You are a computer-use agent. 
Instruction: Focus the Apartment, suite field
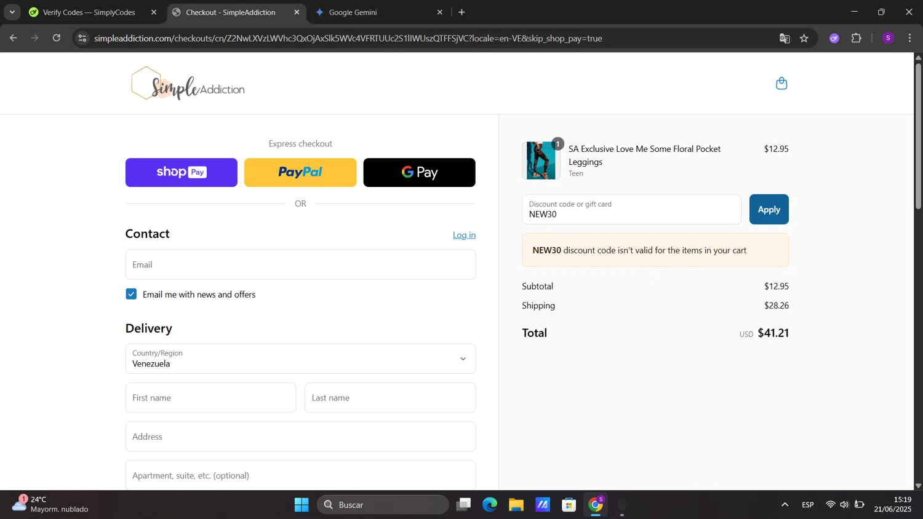tap(300, 475)
